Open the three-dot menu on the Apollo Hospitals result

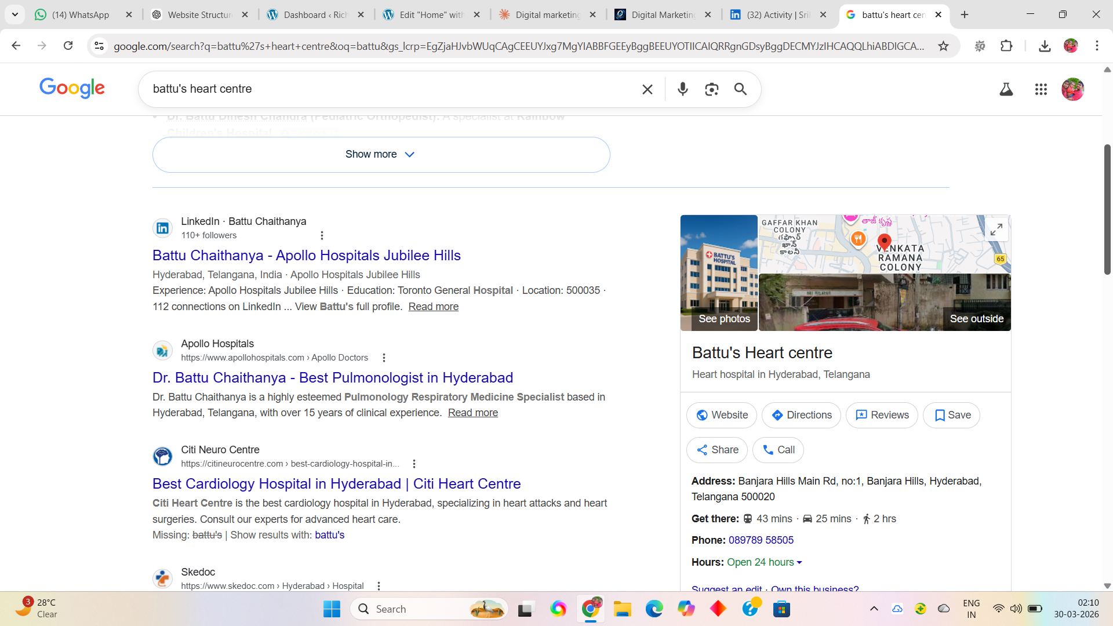click(x=384, y=358)
